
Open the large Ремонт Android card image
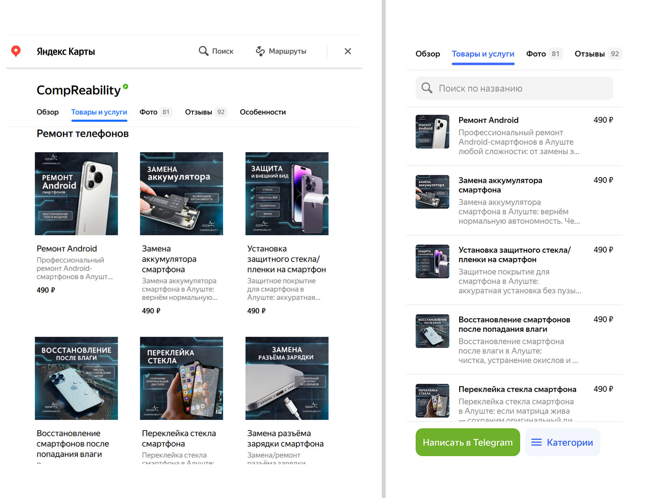pyautogui.click(x=76, y=194)
